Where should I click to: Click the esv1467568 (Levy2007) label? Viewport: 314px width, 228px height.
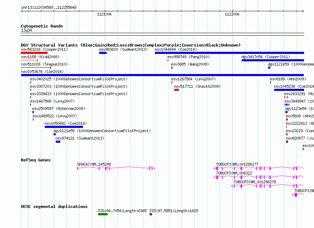pyautogui.click(x=52, y=101)
